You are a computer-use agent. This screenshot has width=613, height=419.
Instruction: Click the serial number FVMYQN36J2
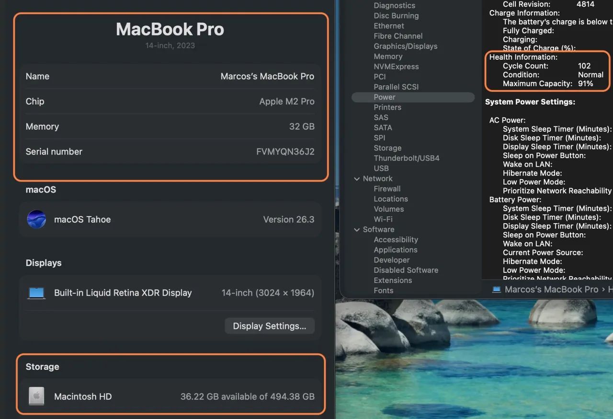tap(285, 152)
